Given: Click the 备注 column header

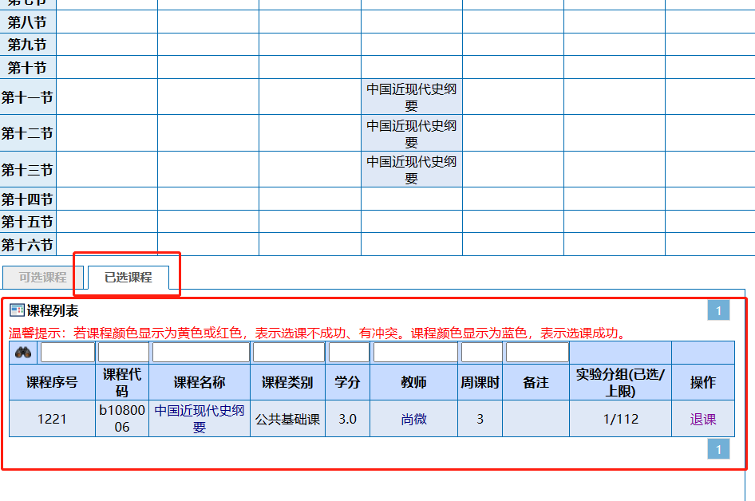Looking at the screenshot, I should pyautogui.click(x=536, y=382).
